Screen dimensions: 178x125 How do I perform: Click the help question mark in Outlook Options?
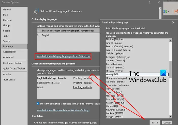[150, 2]
